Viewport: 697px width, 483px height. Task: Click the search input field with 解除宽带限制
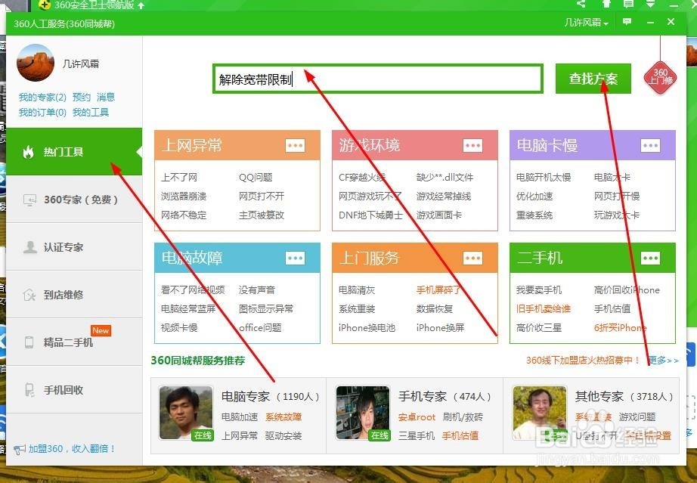pos(378,79)
